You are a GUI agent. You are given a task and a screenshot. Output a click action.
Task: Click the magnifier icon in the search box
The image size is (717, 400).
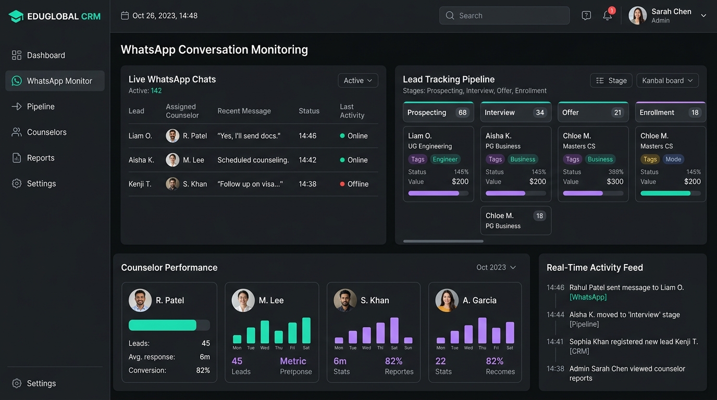click(x=450, y=16)
